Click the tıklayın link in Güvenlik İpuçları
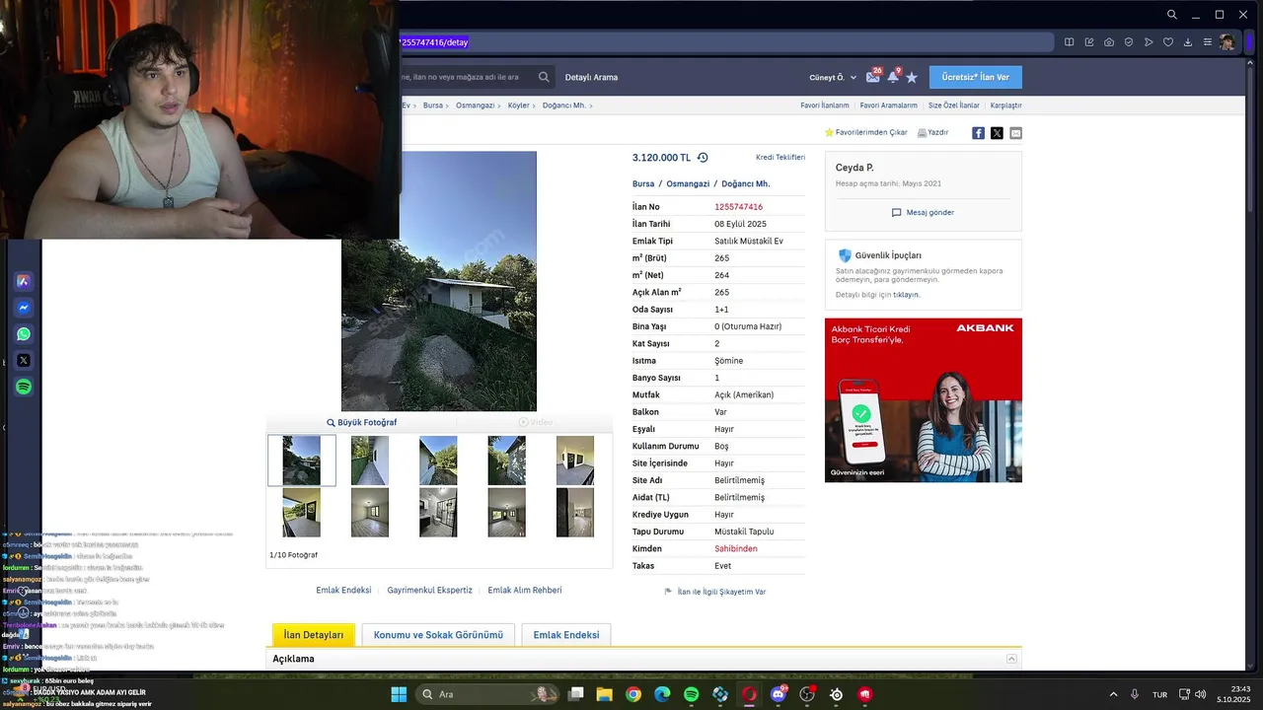Screen dimensions: 1263x710 tap(906, 295)
